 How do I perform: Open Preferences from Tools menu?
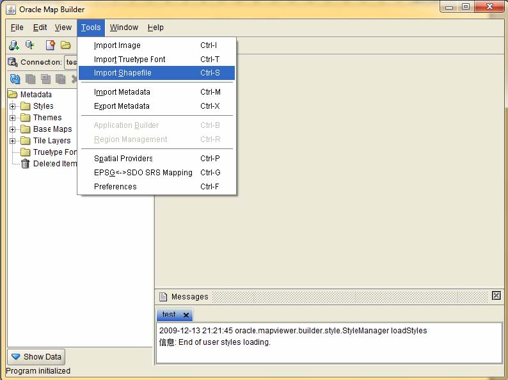[x=157, y=187]
